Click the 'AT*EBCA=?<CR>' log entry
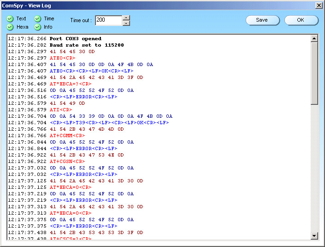This screenshot has height=247, width=325. click(x=71, y=84)
